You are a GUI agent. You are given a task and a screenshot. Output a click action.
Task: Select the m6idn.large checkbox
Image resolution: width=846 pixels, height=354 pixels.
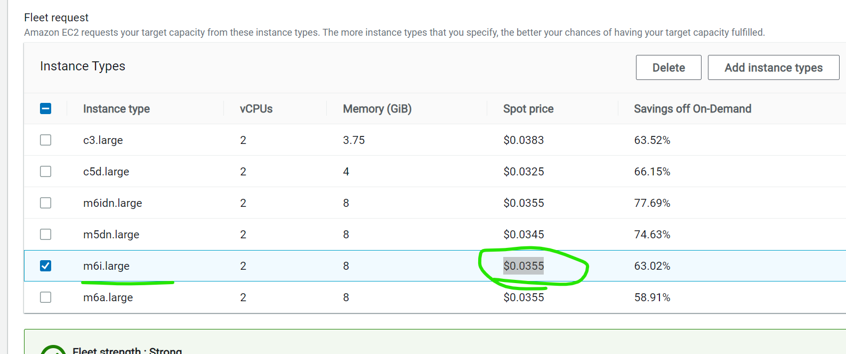[x=46, y=203]
